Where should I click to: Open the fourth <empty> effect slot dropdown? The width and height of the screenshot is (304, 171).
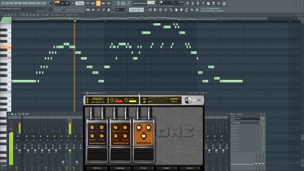[167, 168]
